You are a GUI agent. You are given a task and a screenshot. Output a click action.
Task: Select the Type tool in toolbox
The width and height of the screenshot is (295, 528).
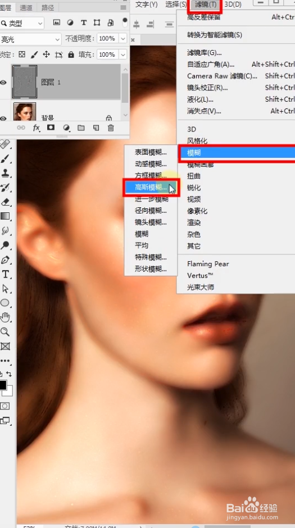tap(5, 274)
